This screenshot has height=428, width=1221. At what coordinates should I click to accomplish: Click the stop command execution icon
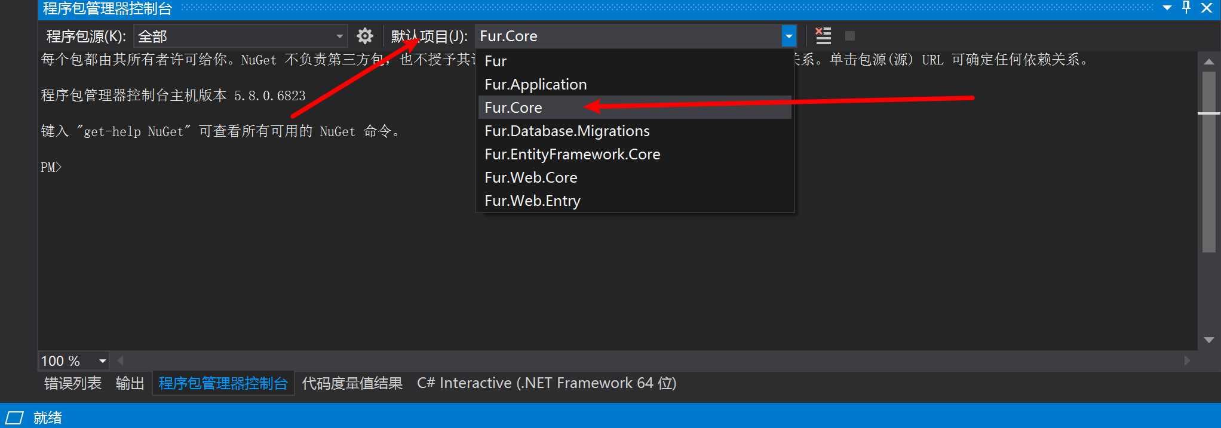coord(849,36)
